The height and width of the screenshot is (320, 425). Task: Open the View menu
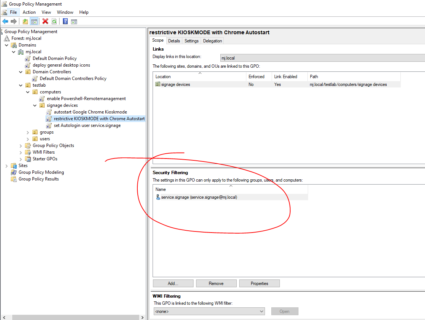[46, 12]
